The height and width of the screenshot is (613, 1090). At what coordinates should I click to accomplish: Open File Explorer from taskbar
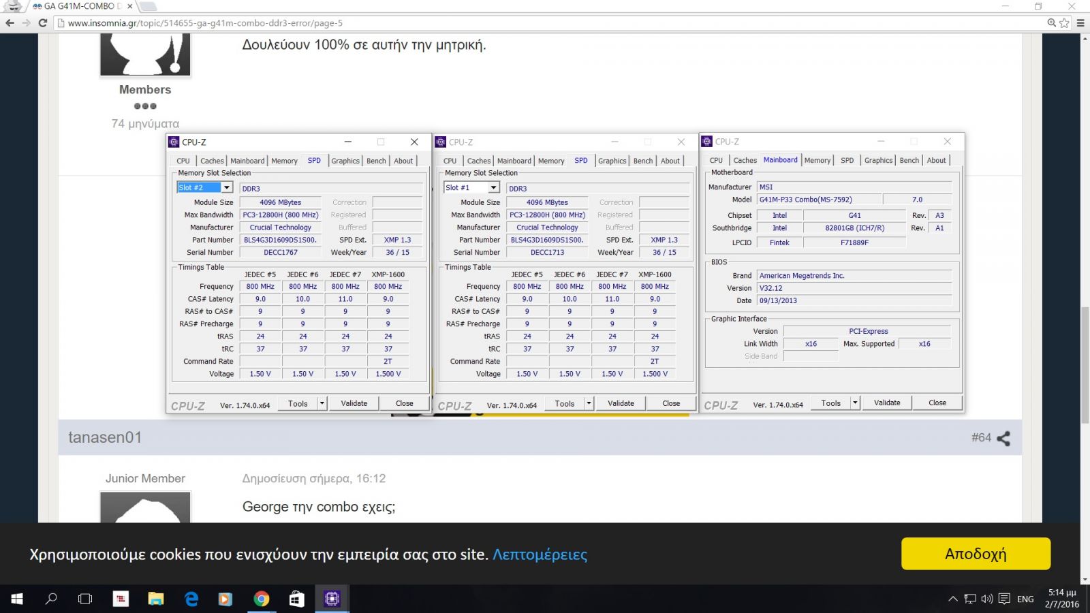pos(156,599)
